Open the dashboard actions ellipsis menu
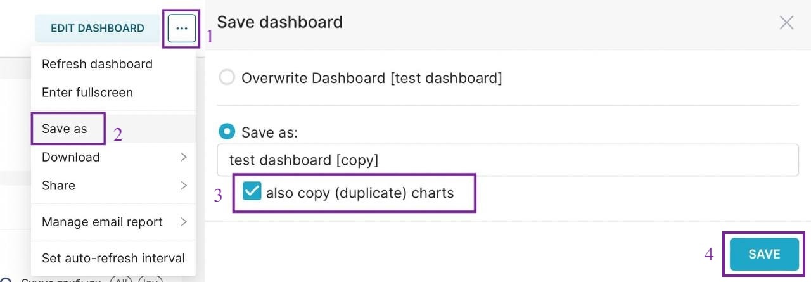The width and height of the screenshot is (811, 282). click(x=182, y=29)
